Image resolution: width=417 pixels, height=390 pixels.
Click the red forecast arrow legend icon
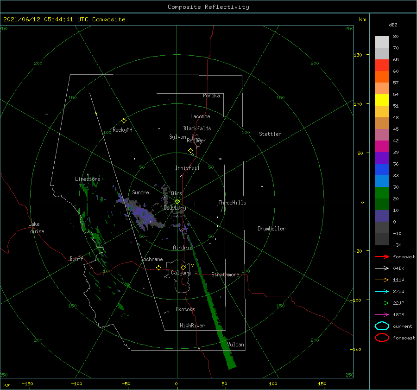point(382,256)
